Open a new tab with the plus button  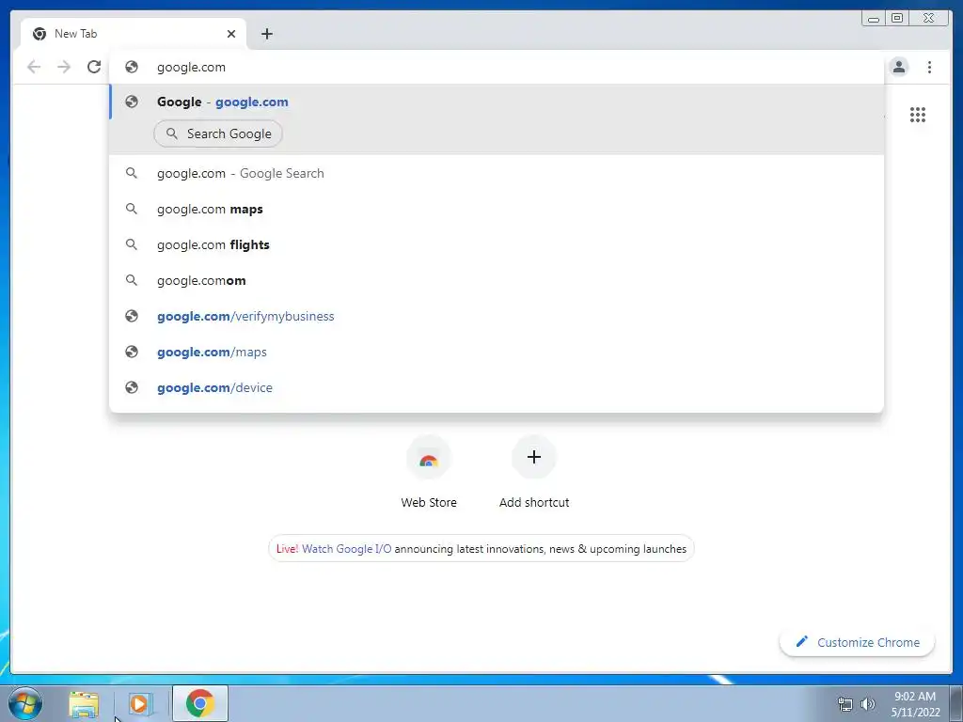[266, 34]
